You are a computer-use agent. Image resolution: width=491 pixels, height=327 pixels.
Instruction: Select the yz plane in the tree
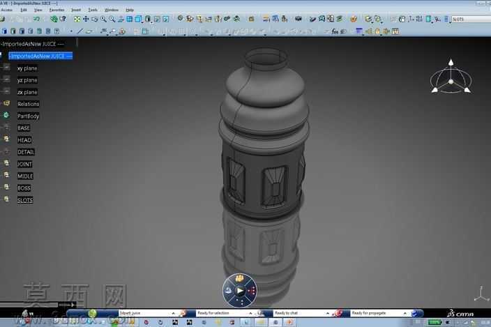[27, 80]
